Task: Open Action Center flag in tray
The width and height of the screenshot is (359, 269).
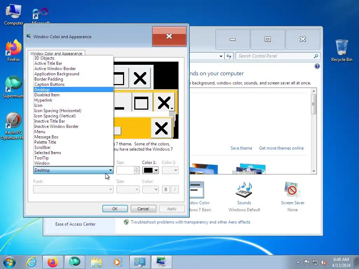Action: tap(306, 262)
